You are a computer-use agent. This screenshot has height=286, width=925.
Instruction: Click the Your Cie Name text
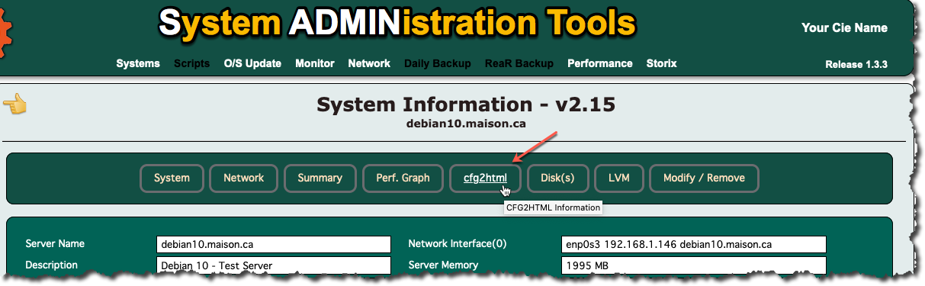(844, 27)
